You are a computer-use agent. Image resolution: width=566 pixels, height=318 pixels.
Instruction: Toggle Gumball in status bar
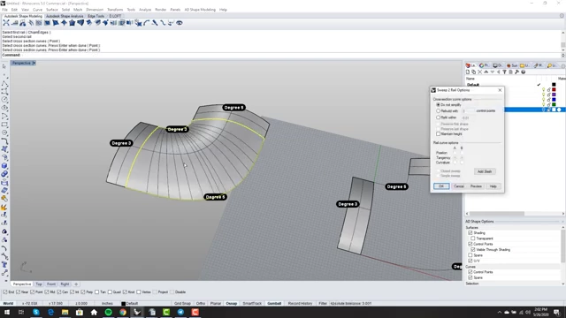tap(274, 304)
